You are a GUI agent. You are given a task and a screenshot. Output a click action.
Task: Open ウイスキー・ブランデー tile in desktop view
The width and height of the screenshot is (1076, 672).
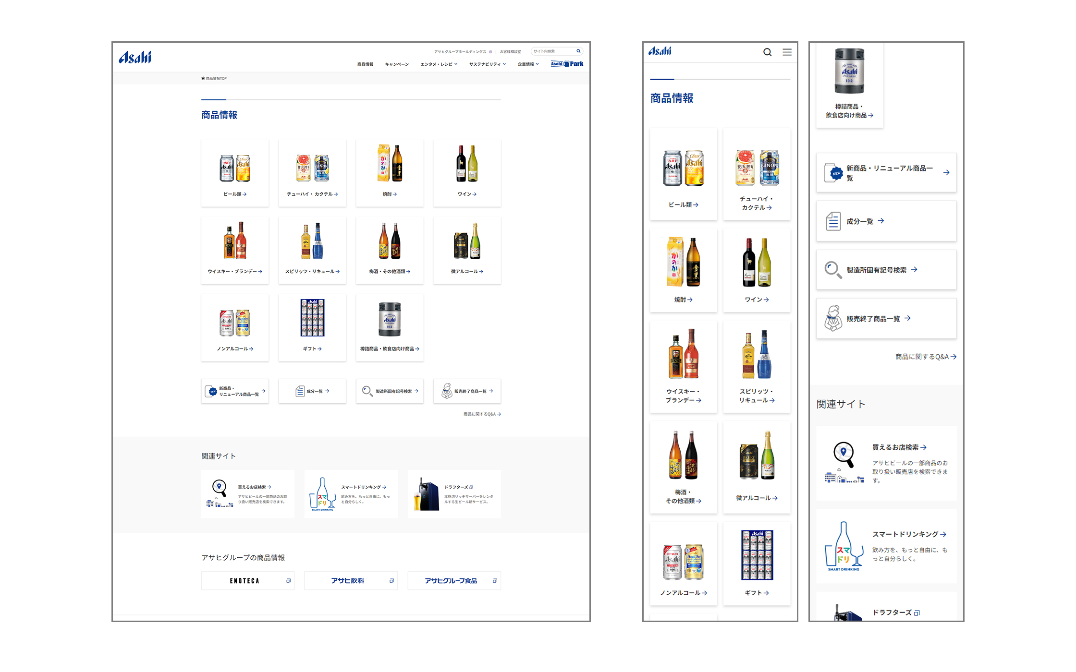click(235, 251)
